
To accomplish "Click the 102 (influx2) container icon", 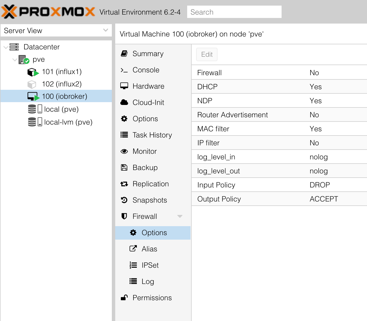I will 32,84.
